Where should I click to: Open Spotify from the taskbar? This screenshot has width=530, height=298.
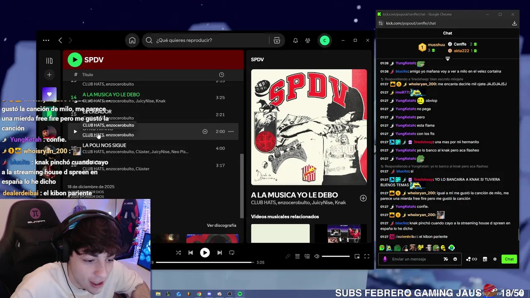(x=240, y=294)
